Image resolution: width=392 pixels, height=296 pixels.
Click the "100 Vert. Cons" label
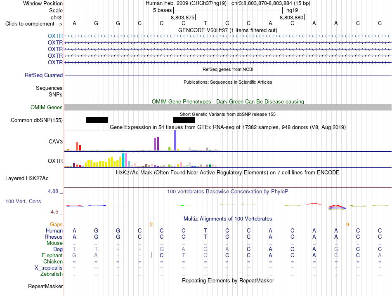pos(23,201)
